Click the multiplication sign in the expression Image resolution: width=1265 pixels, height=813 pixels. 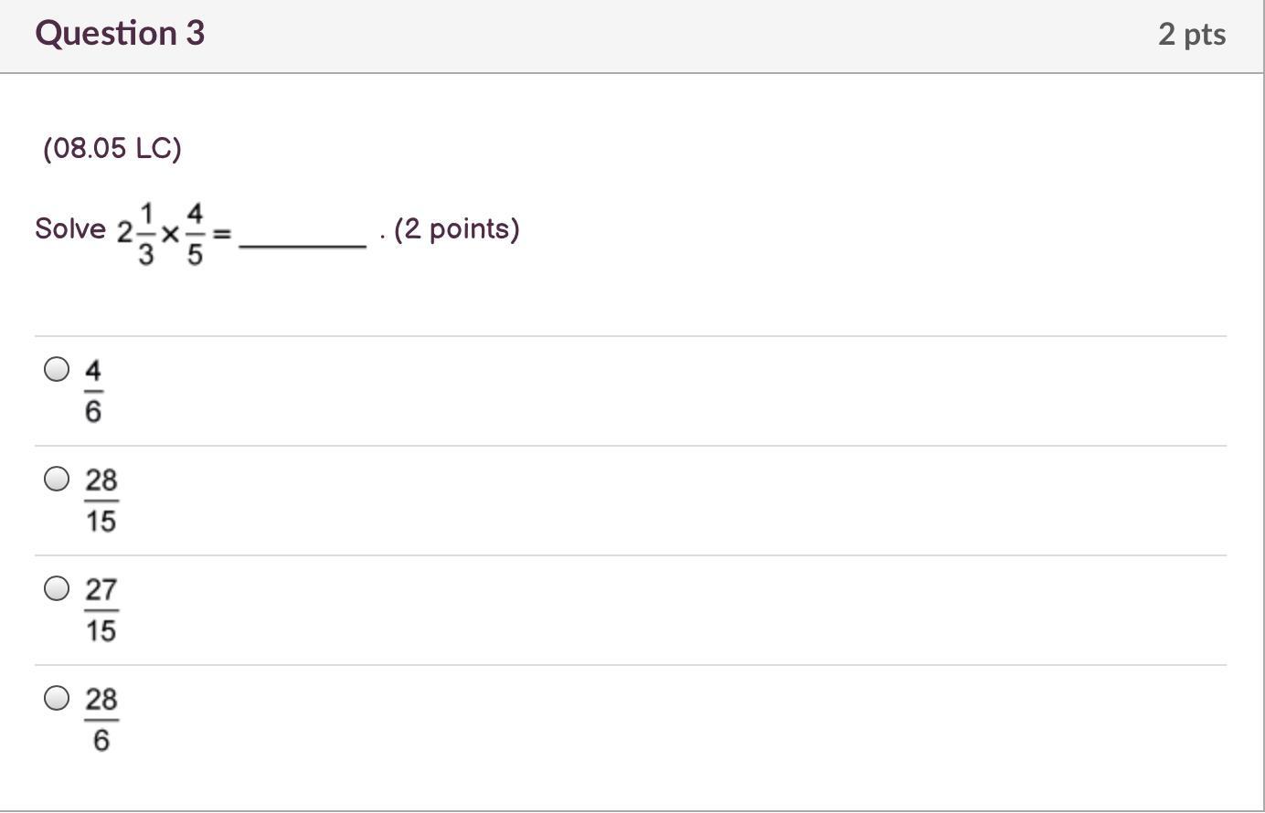(170, 233)
